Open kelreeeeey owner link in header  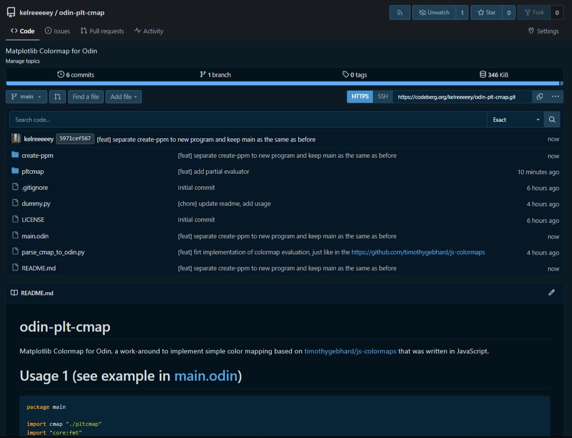(x=36, y=12)
